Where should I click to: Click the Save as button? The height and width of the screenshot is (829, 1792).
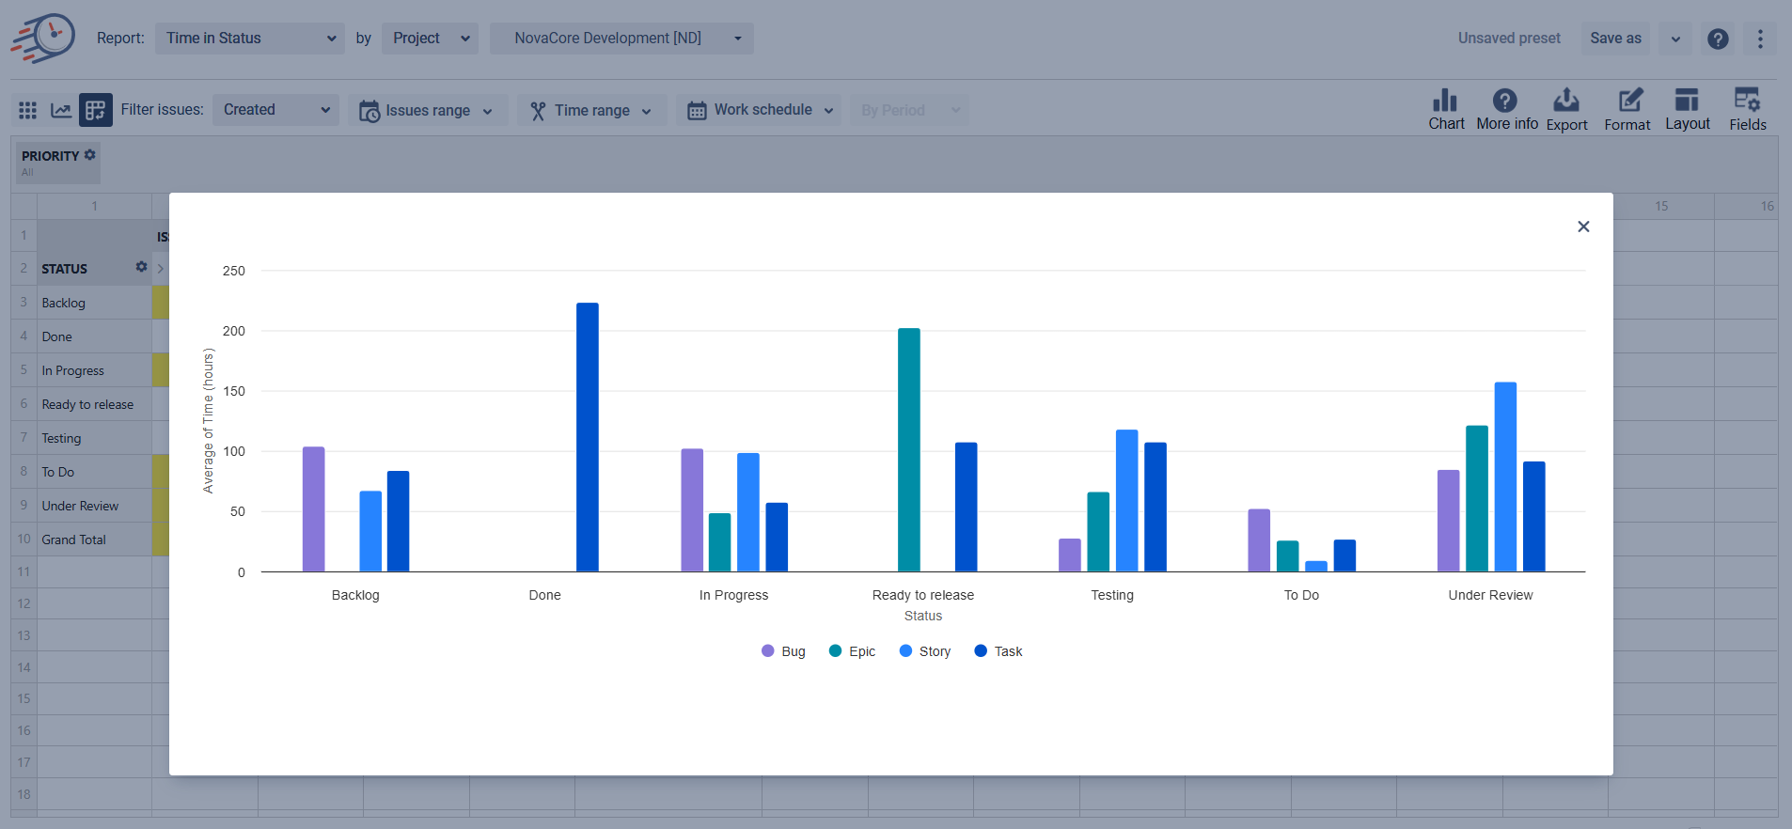tap(1615, 39)
